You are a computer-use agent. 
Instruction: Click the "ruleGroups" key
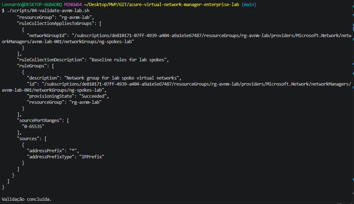[x=32, y=66]
